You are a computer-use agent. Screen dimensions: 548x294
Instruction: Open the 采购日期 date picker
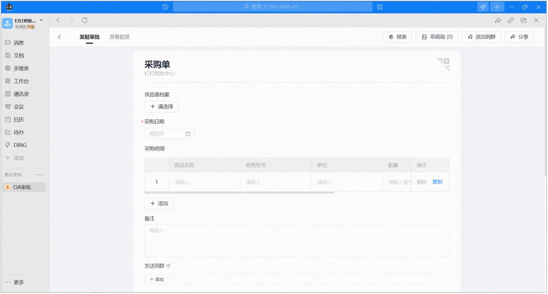click(169, 134)
